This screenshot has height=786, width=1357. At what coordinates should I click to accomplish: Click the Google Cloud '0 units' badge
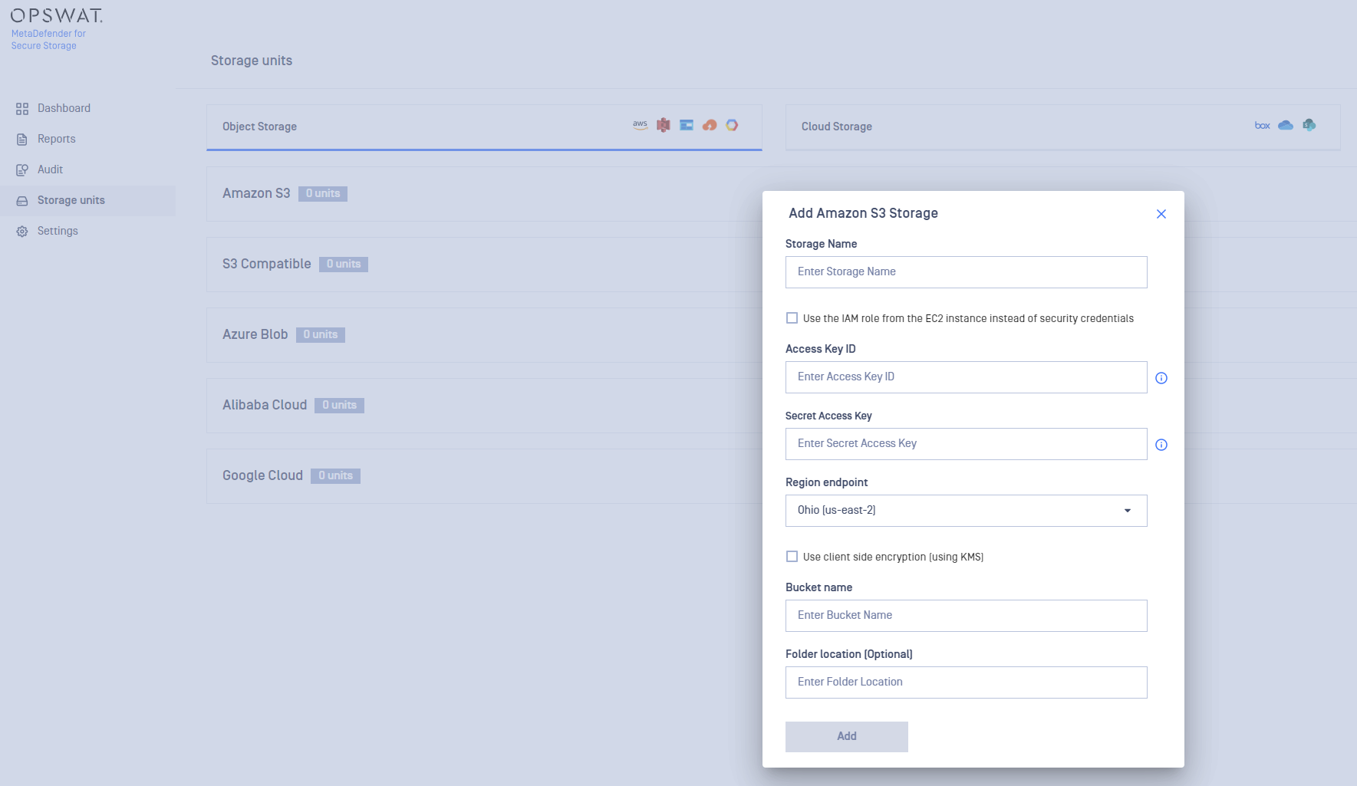[336, 476]
